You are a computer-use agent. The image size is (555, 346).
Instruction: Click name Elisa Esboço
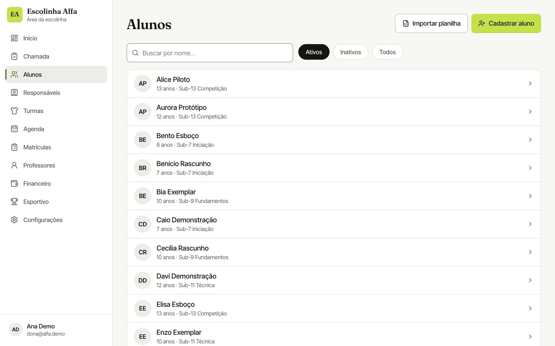coord(175,304)
